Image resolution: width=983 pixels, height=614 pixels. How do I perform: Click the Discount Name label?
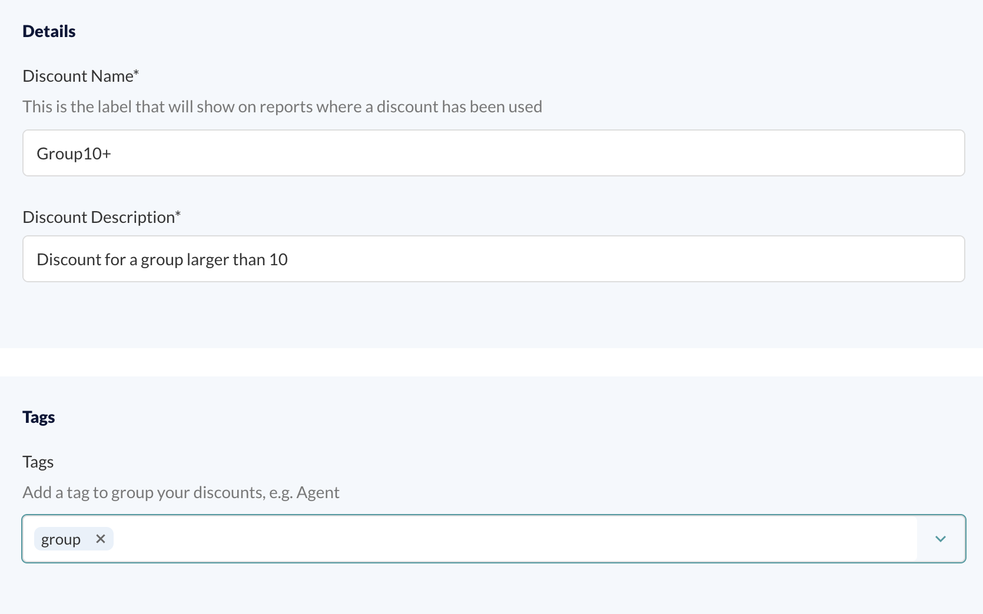pos(81,75)
